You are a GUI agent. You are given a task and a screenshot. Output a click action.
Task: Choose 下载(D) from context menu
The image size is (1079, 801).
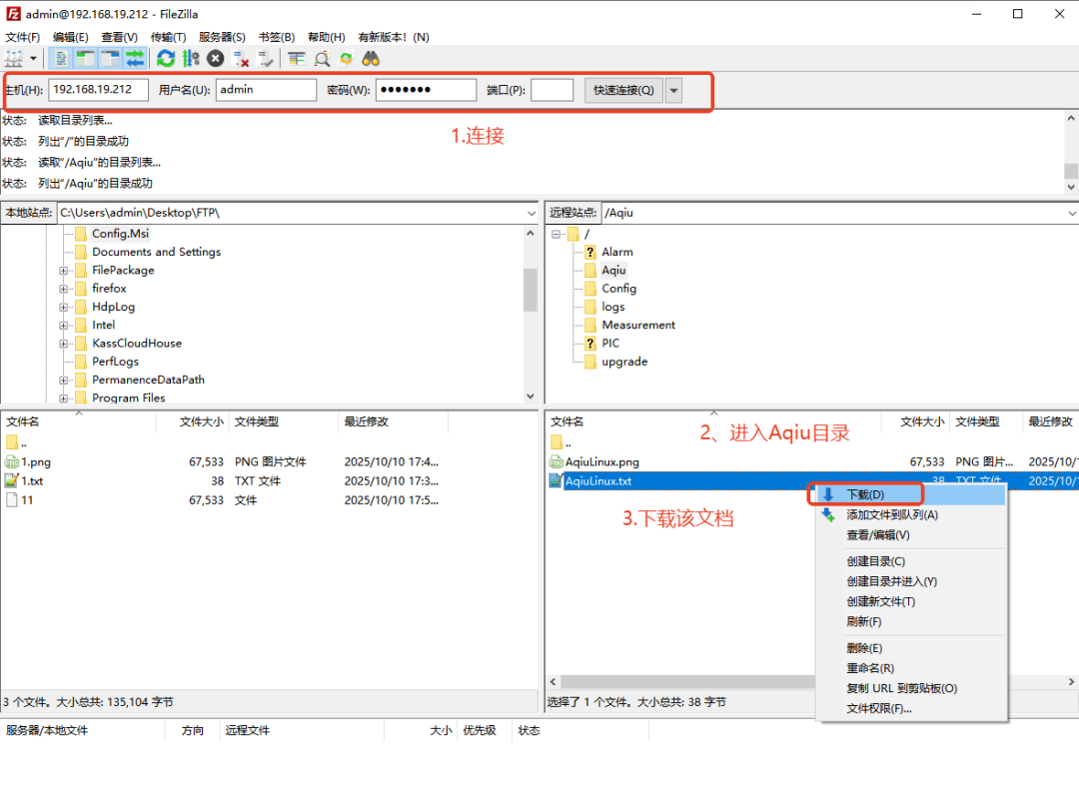coord(865,494)
